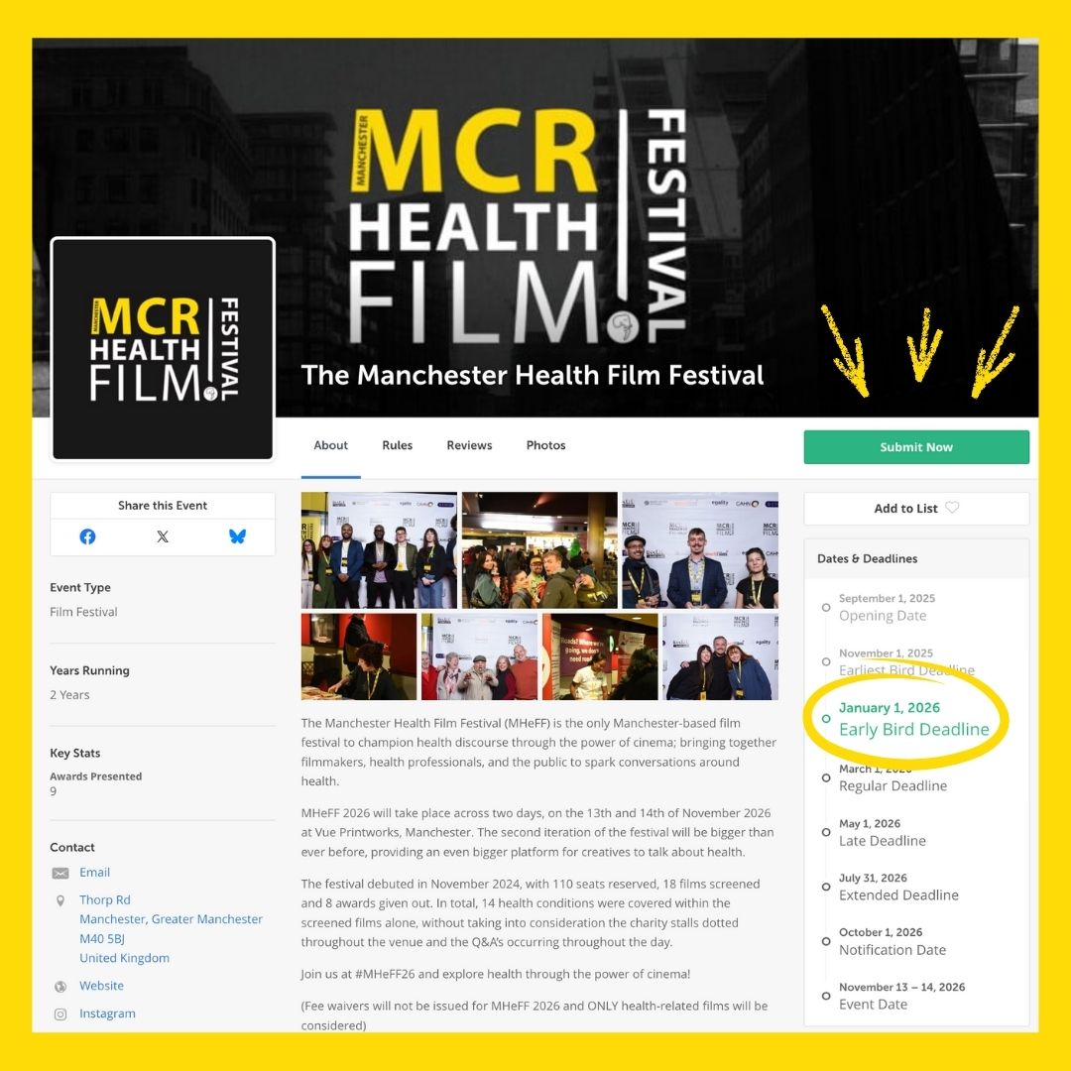Select the October 1, 2026 Notification Date
Viewport: 1071px width, 1071px height.
point(892,941)
